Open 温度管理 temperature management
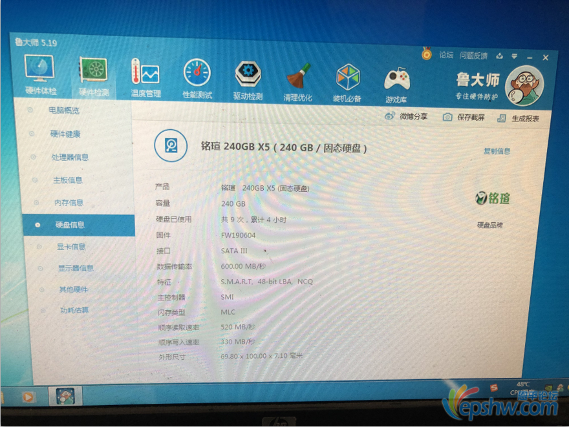Viewport: 569px width, 427px height. point(145,78)
